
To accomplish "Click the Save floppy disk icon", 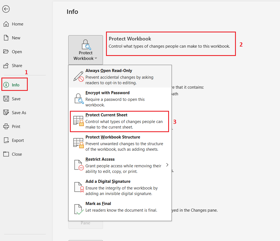I will tap(6, 99).
